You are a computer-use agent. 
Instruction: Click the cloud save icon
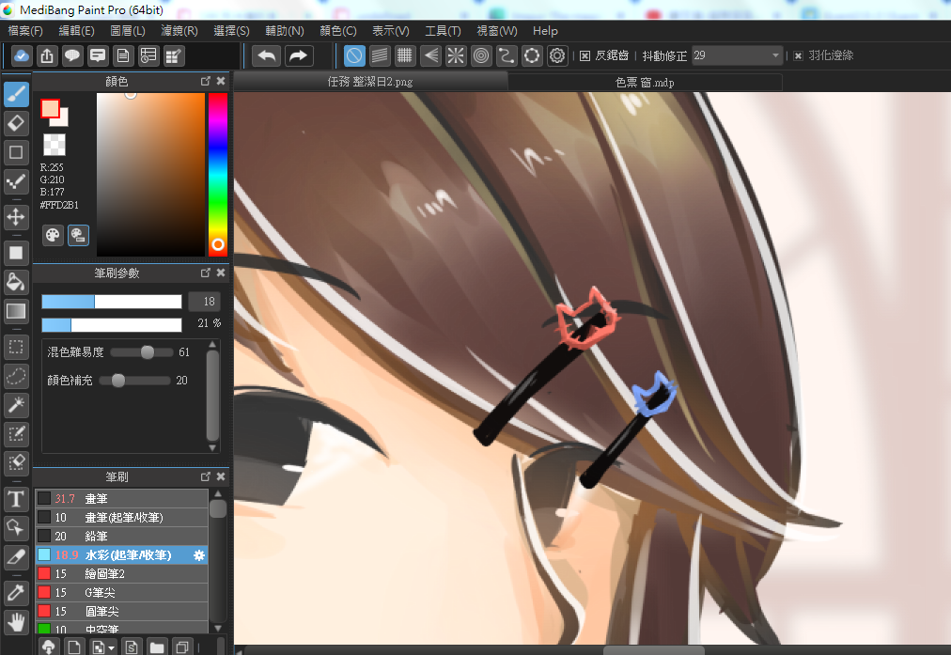[22, 55]
